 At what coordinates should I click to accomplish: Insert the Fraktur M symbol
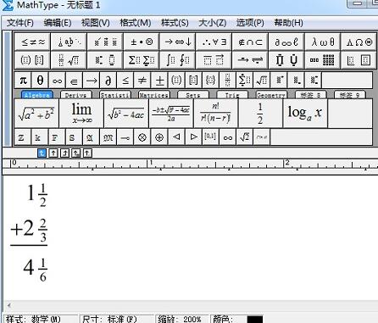click(x=108, y=137)
